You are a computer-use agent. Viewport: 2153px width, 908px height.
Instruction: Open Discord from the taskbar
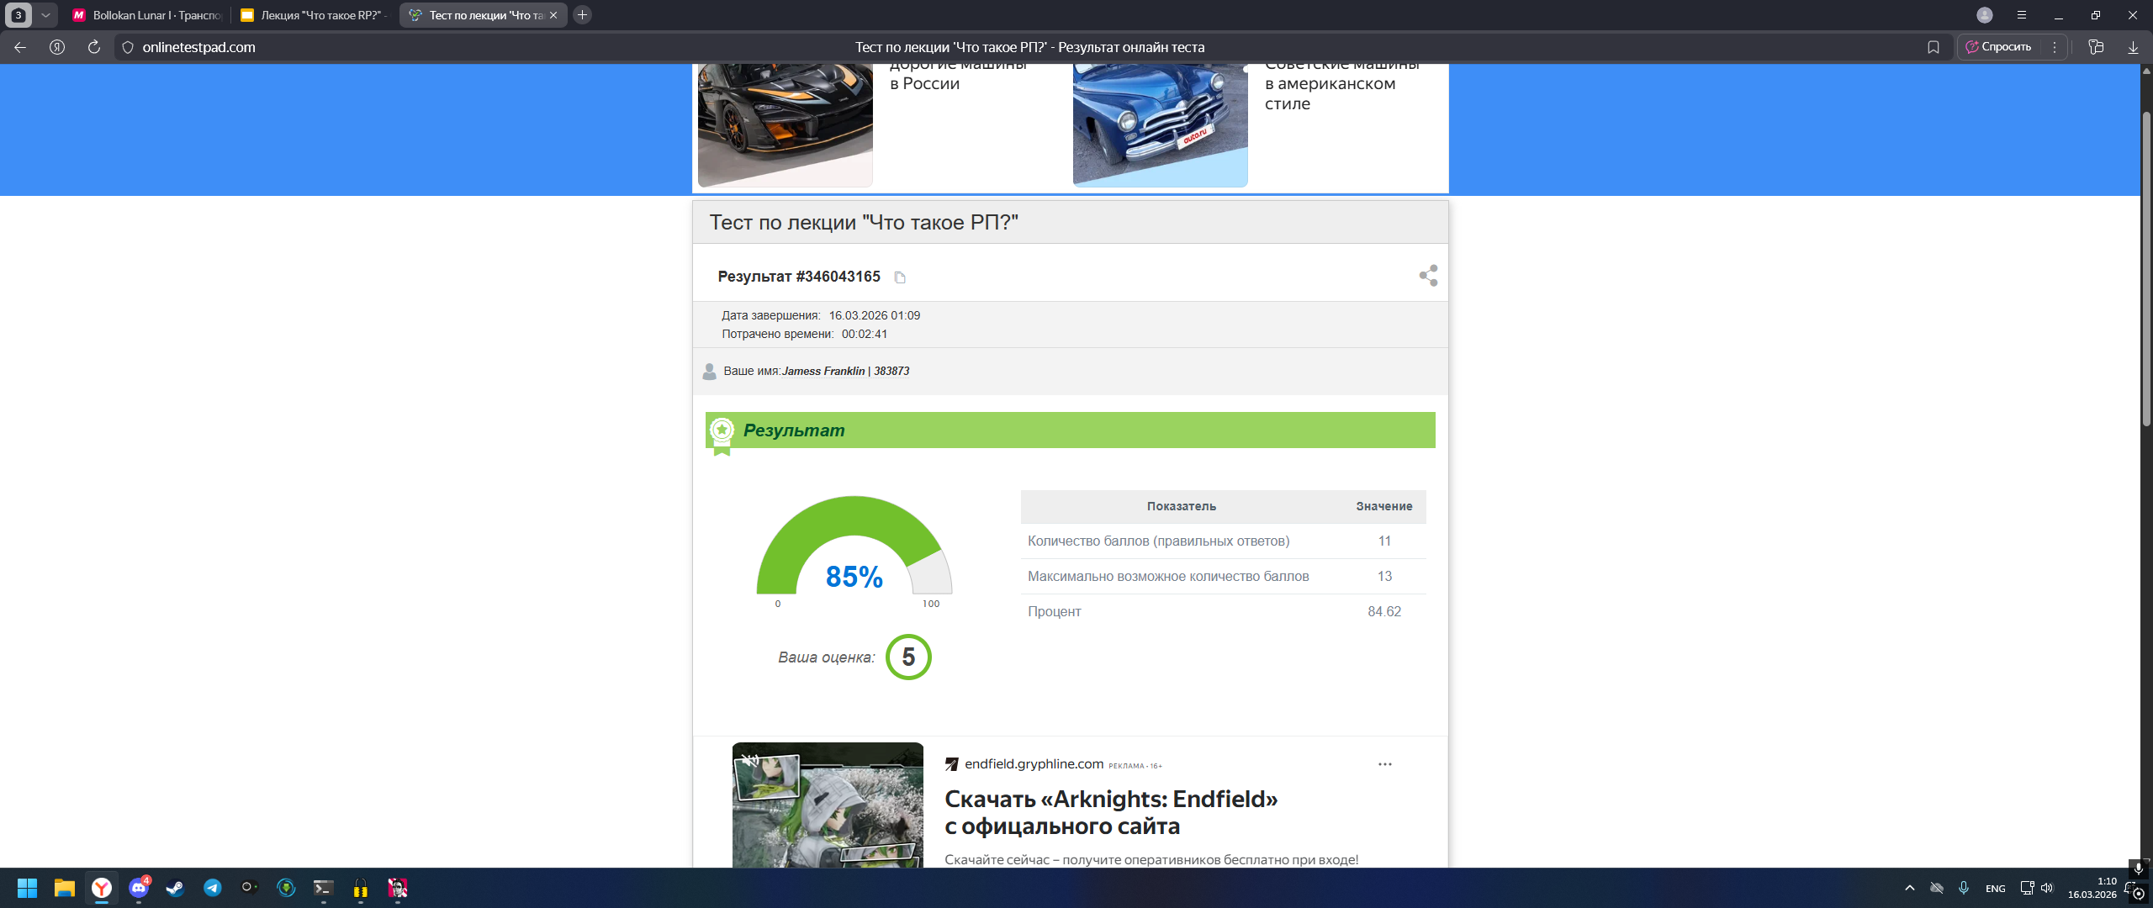[x=139, y=888]
